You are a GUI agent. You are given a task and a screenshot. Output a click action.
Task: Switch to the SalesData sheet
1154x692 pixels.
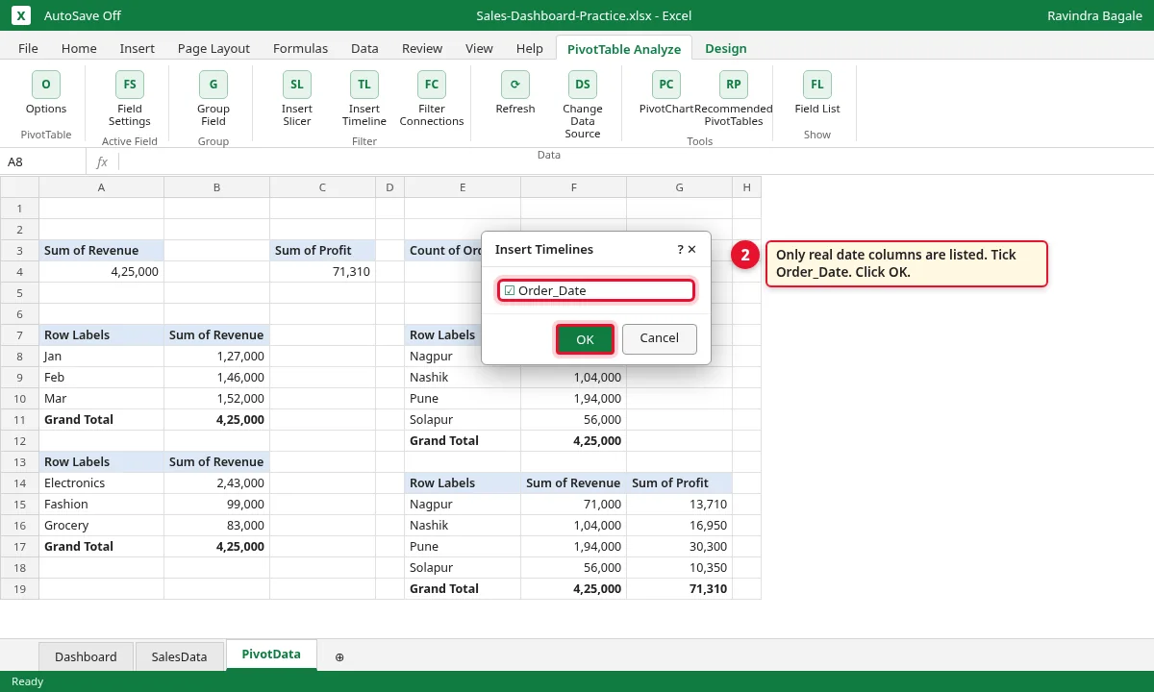point(180,656)
